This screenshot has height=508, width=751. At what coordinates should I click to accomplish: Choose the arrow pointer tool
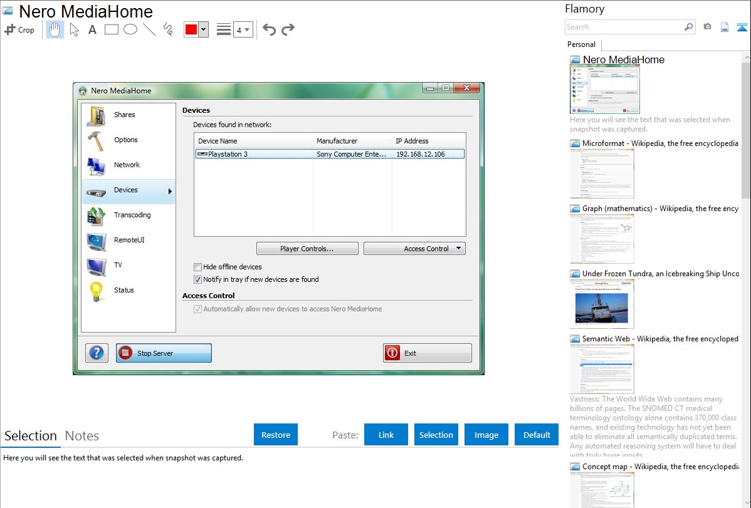(x=75, y=29)
